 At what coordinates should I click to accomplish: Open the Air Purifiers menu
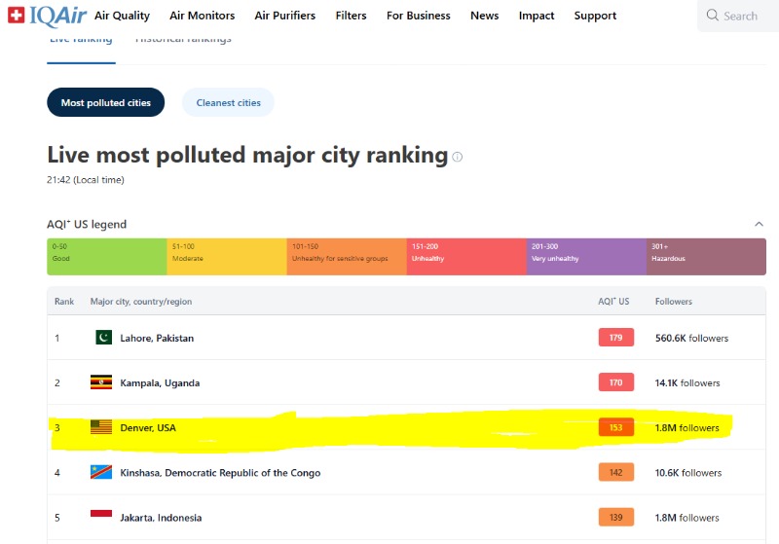pyautogui.click(x=284, y=16)
